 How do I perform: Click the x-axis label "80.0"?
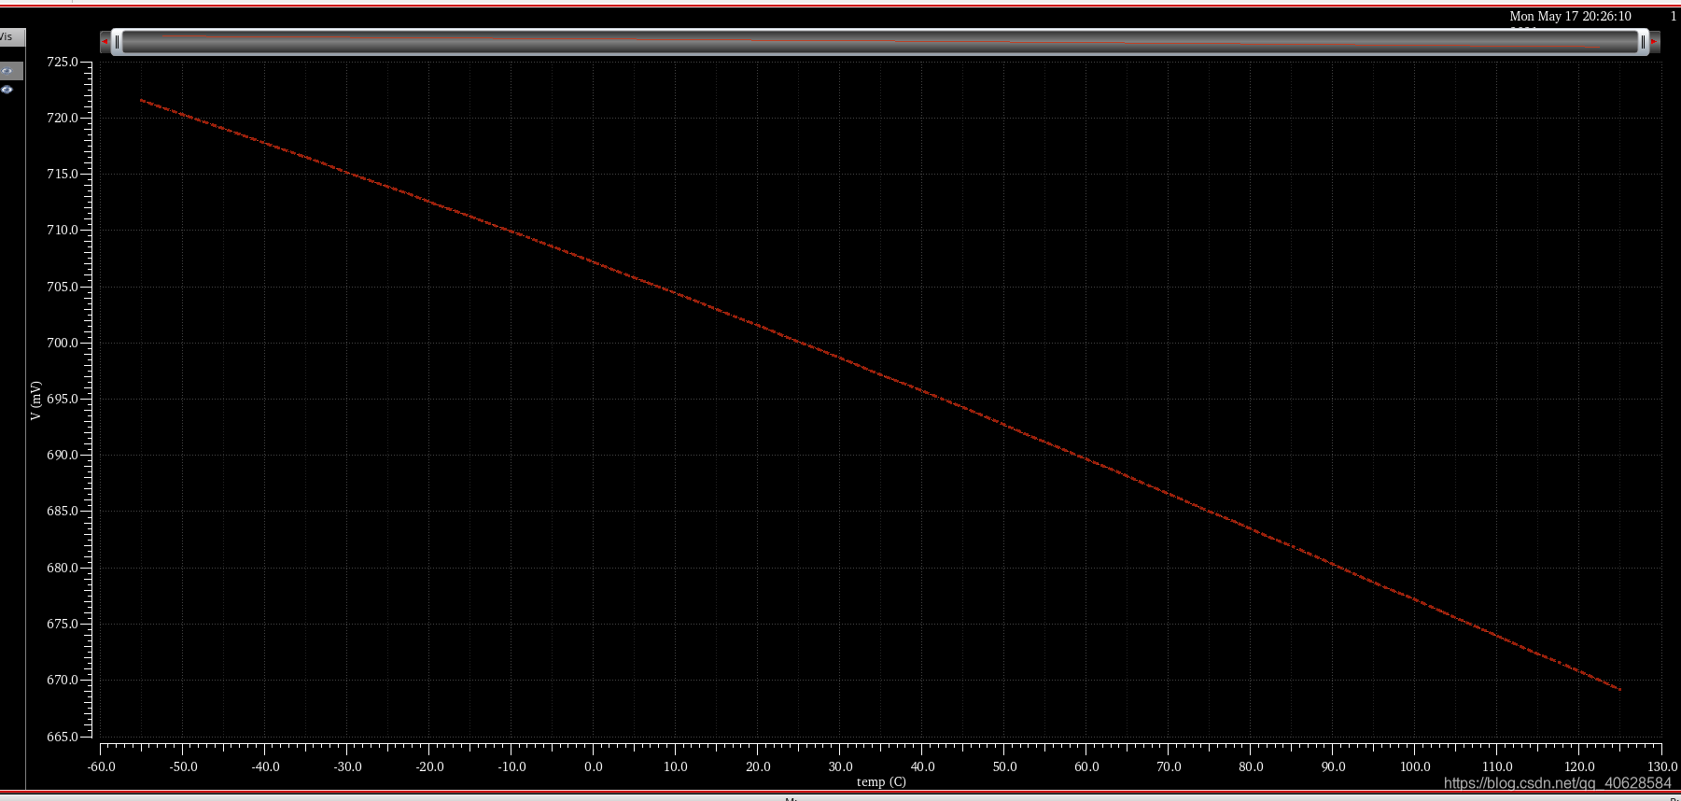tap(1251, 766)
